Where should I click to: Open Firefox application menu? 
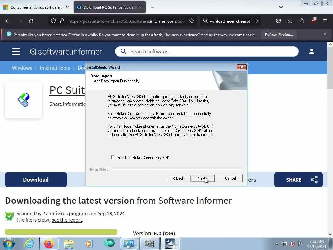325,21
